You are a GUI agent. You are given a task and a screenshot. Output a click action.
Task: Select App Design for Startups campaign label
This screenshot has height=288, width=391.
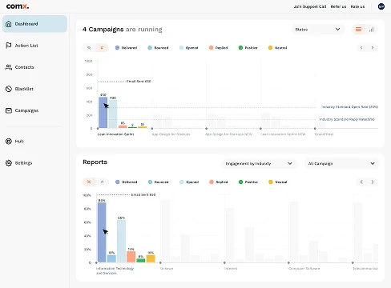coord(171,134)
